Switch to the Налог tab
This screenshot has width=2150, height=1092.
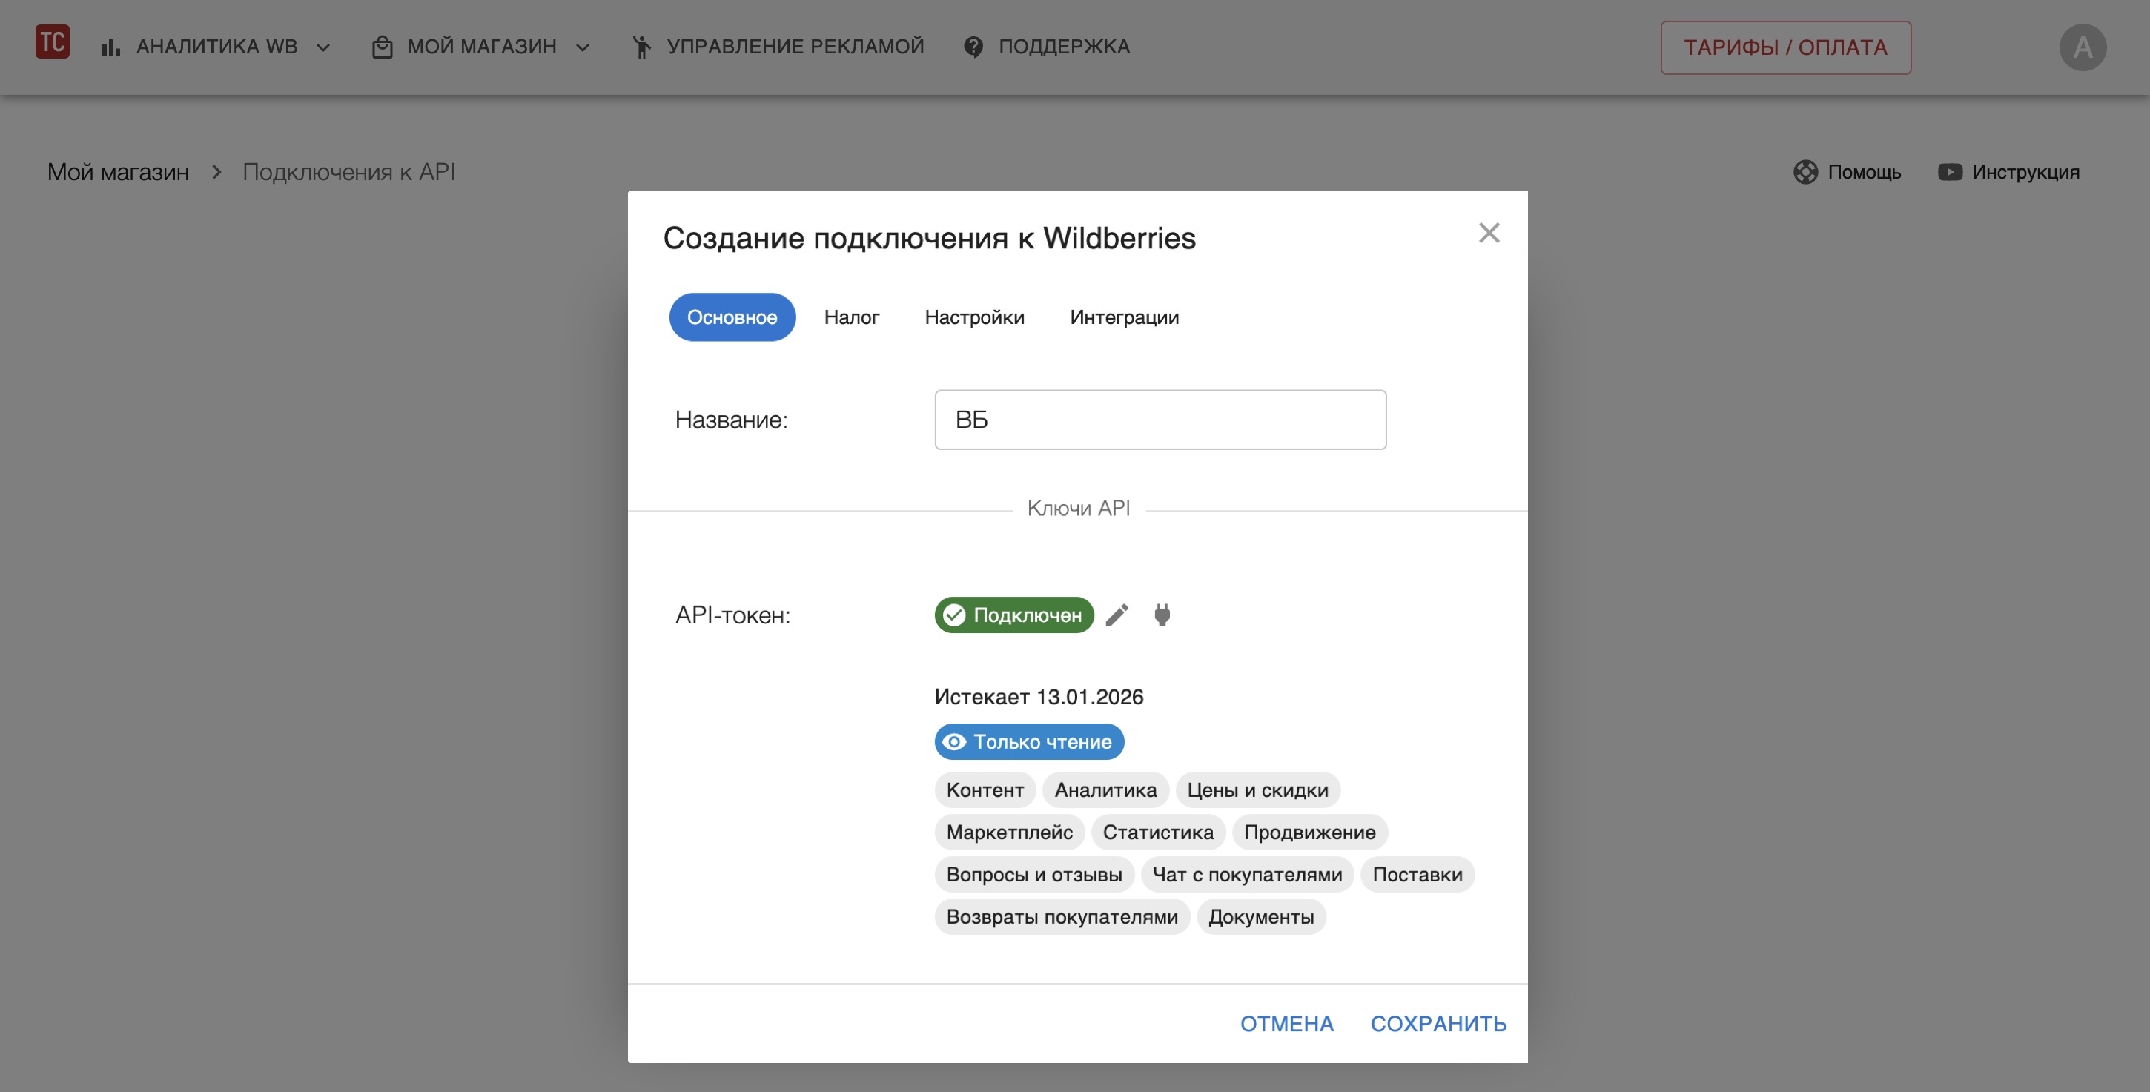point(851,317)
